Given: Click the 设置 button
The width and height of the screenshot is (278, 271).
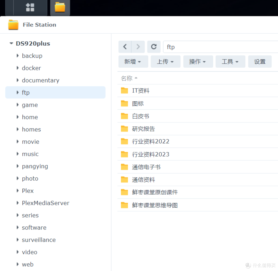Looking at the screenshot, I should pyautogui.click(x=260, y=62).
